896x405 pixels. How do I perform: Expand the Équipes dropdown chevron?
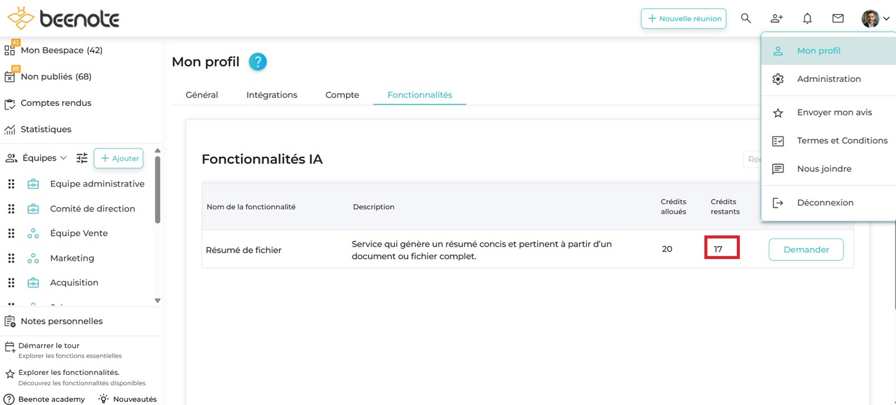[64, 158]
